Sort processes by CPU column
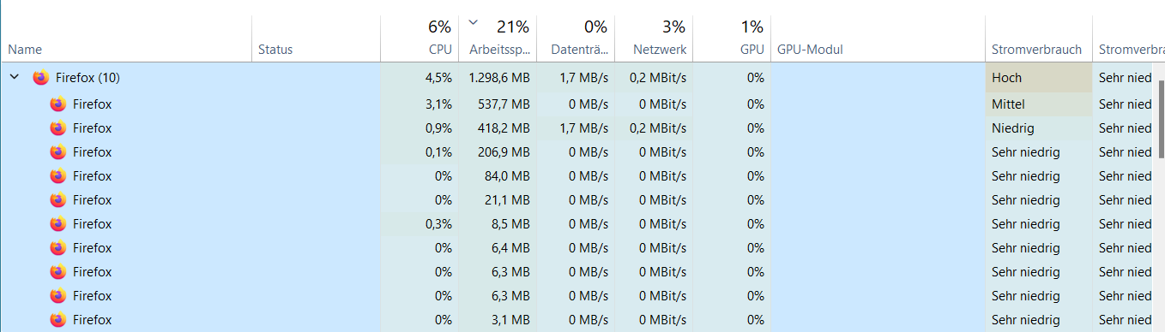The image size is (1165, 332). (x=416, y=39)
